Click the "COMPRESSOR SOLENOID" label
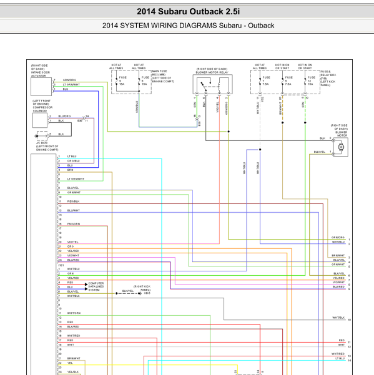Image resolution: width=374 pixels, height=375 pixels. (42, 109)
